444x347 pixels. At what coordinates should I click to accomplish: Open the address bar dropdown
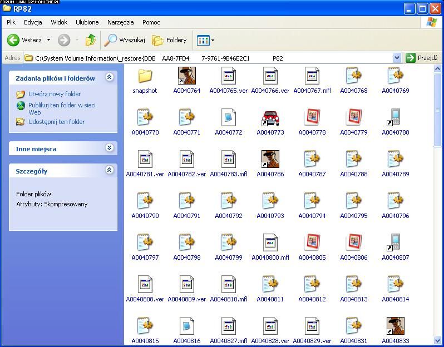point(397,58)
